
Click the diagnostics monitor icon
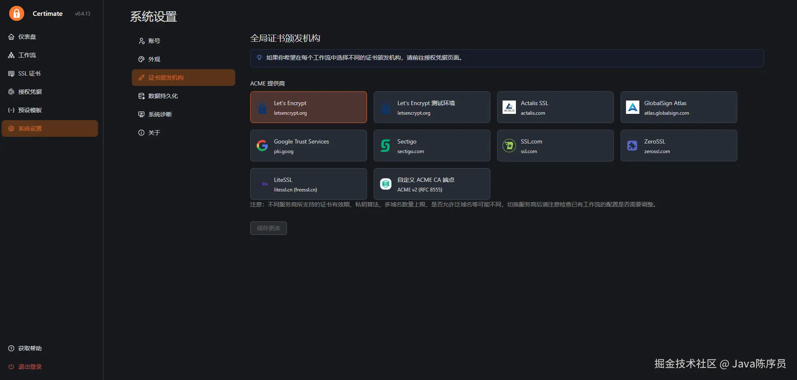(x=141, y=114)
